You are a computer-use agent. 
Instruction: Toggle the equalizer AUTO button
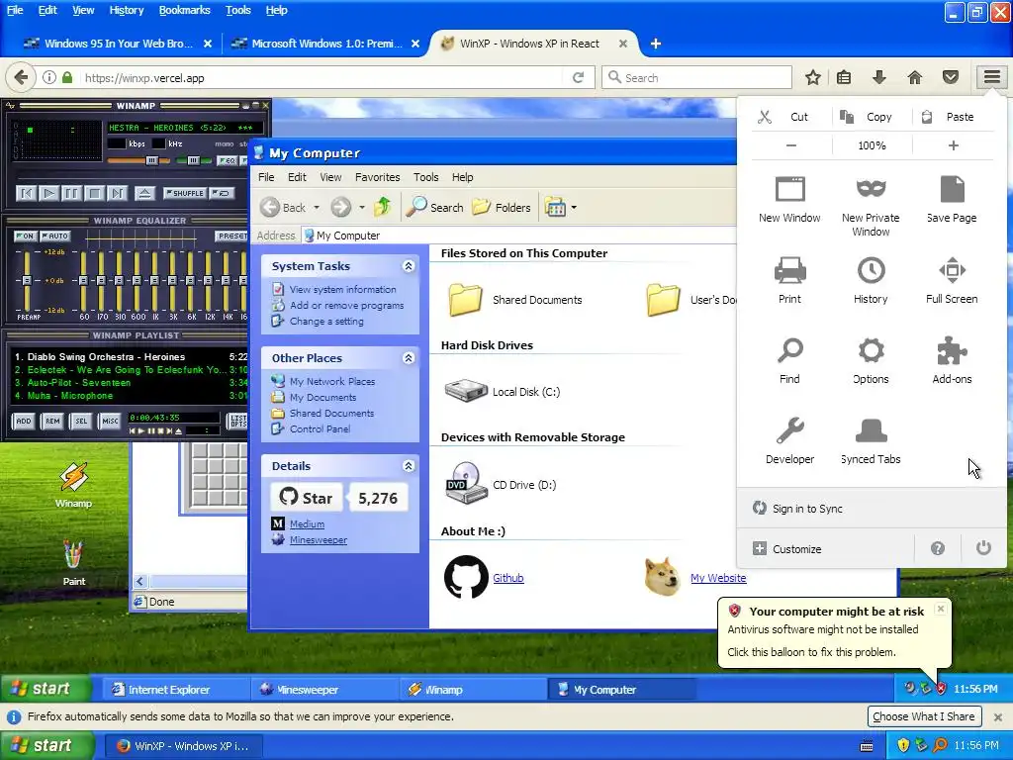click(55, 236)
